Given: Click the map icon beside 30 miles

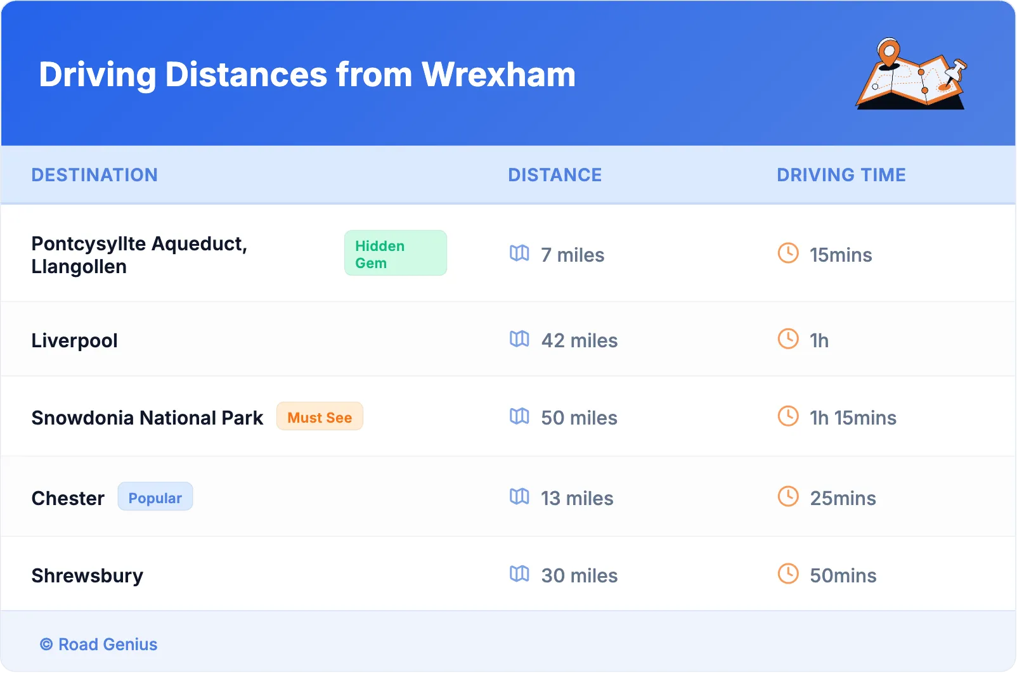Looking at the screenshot, I should click(519, 574).
